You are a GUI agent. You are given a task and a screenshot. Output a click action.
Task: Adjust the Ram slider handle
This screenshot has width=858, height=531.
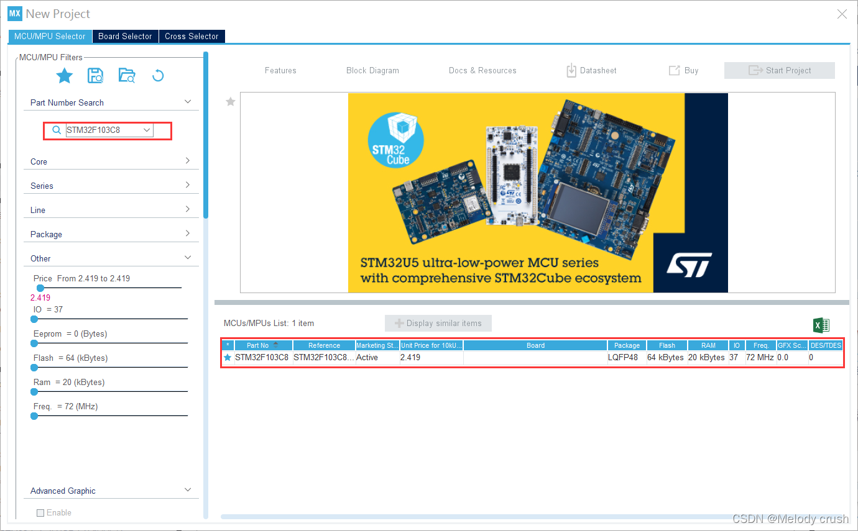click(x=34, y=391)
